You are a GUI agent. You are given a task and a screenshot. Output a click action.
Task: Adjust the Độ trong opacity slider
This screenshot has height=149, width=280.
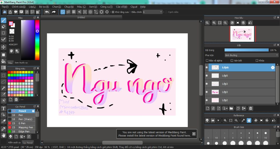point(246,50)
